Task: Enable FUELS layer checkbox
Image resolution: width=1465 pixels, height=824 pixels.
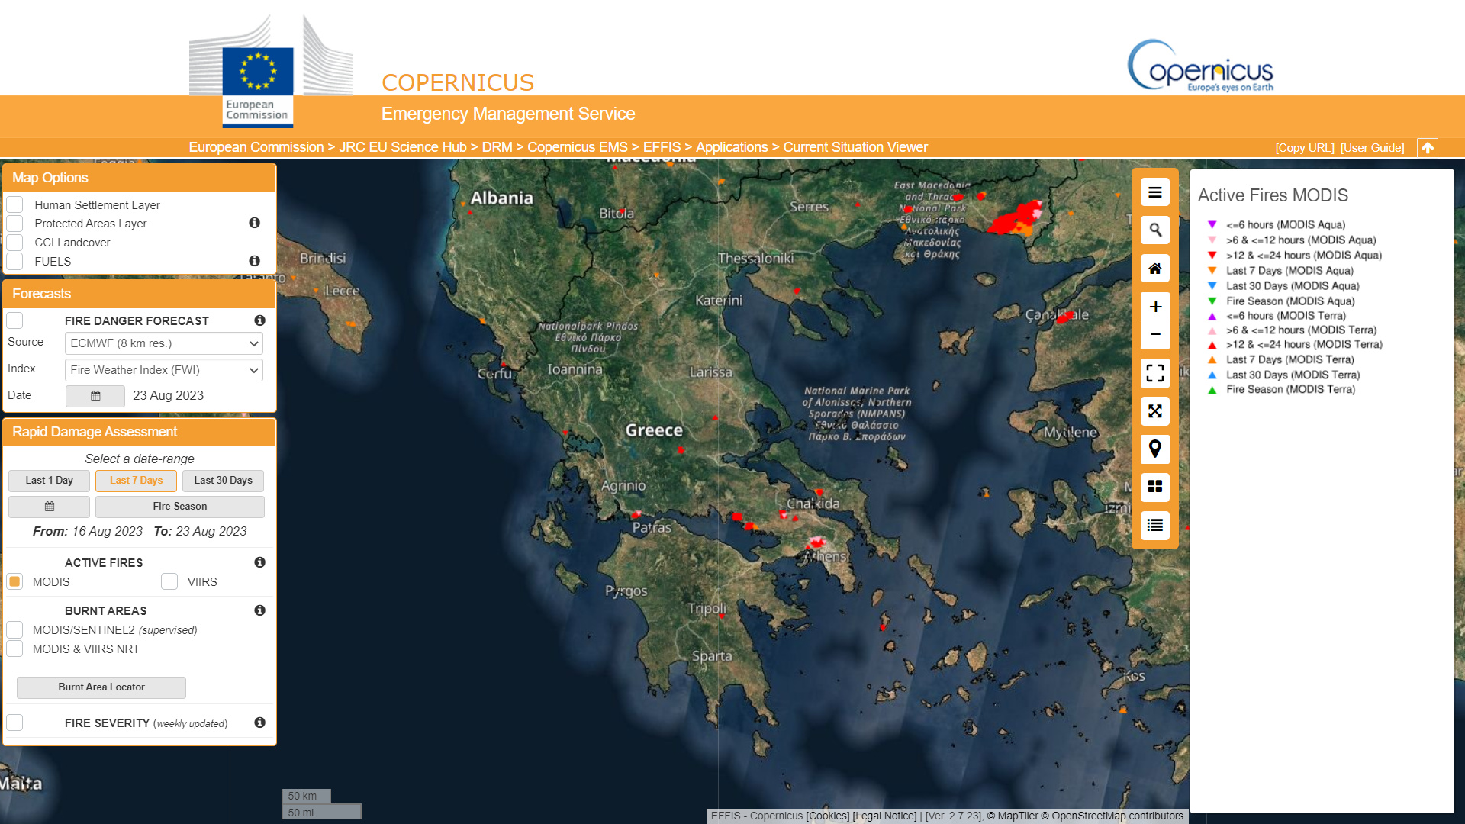Action: click(14, 262)
